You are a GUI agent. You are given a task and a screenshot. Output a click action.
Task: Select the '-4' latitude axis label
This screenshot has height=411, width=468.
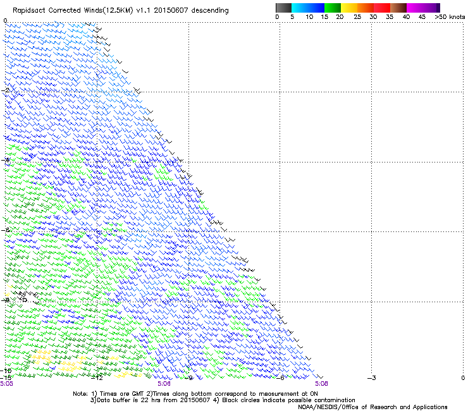[x=5, y=160]
